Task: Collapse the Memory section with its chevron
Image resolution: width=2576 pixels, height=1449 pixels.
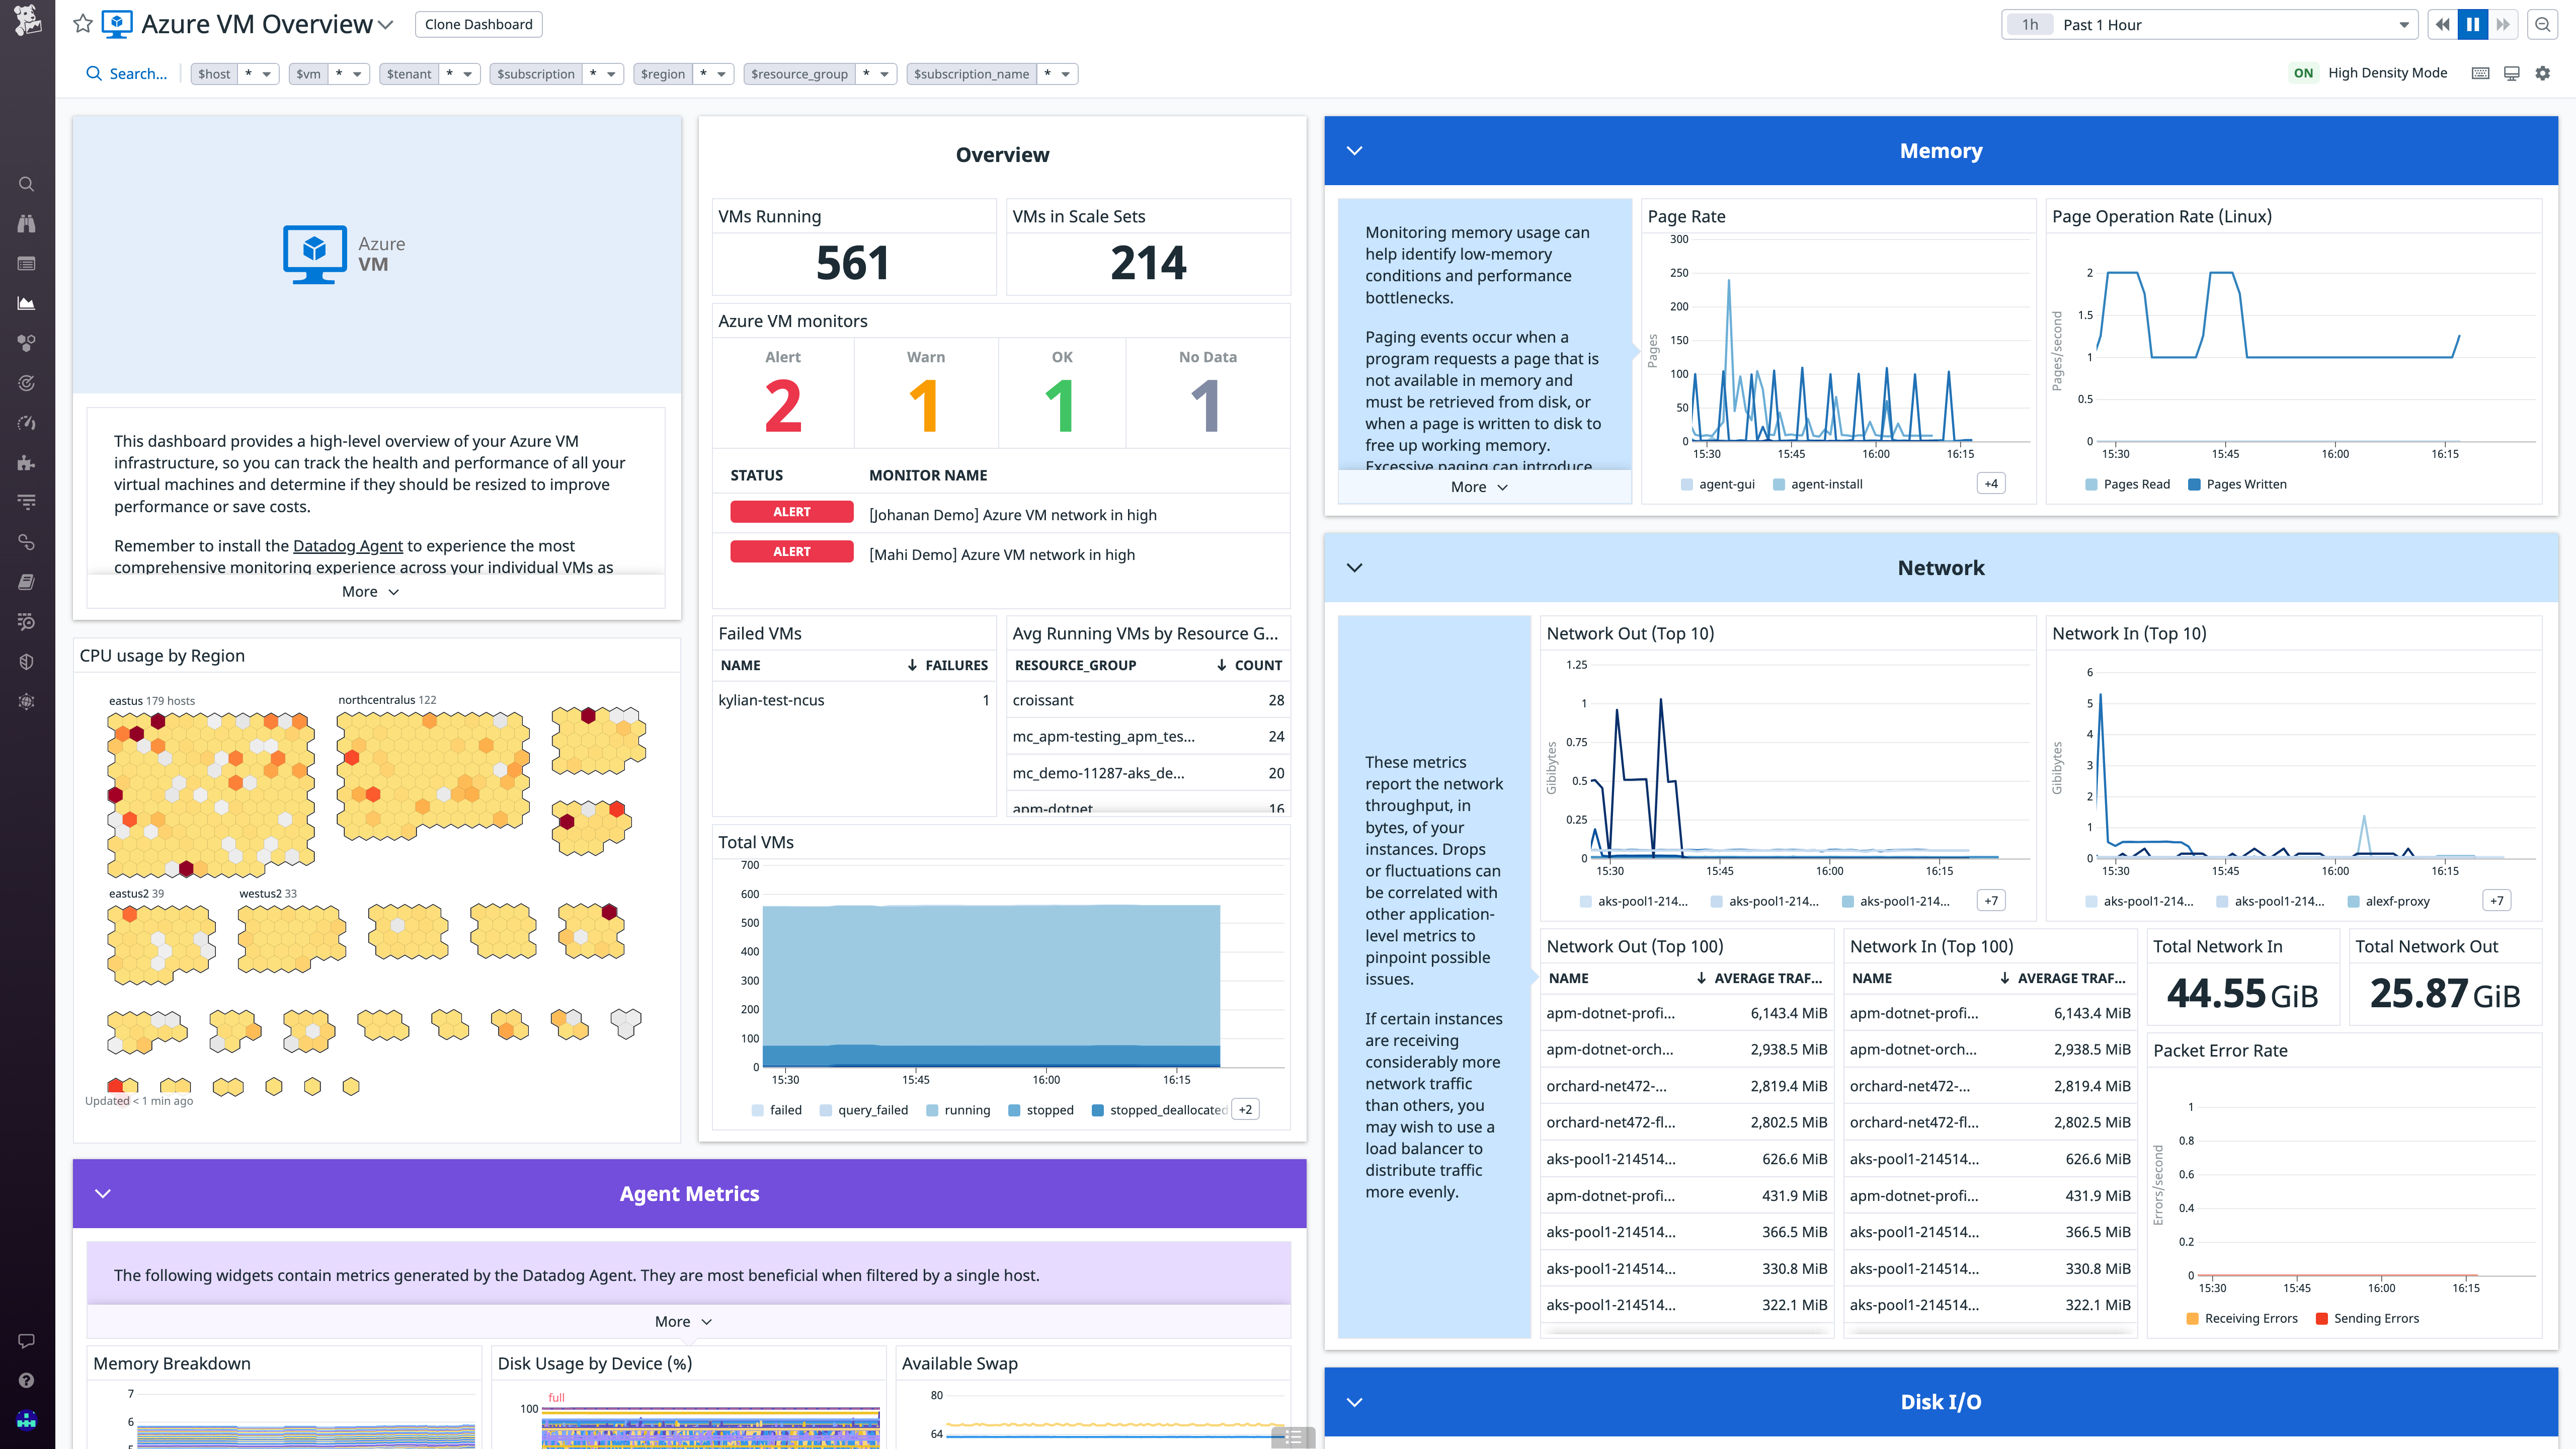Action: (x=1356, y=150)
